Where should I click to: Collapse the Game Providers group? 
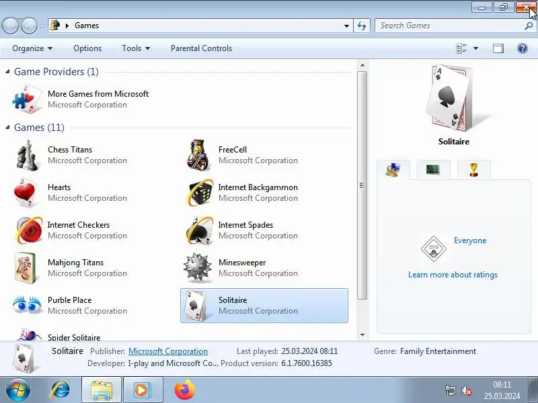click(x=7, y=71)
